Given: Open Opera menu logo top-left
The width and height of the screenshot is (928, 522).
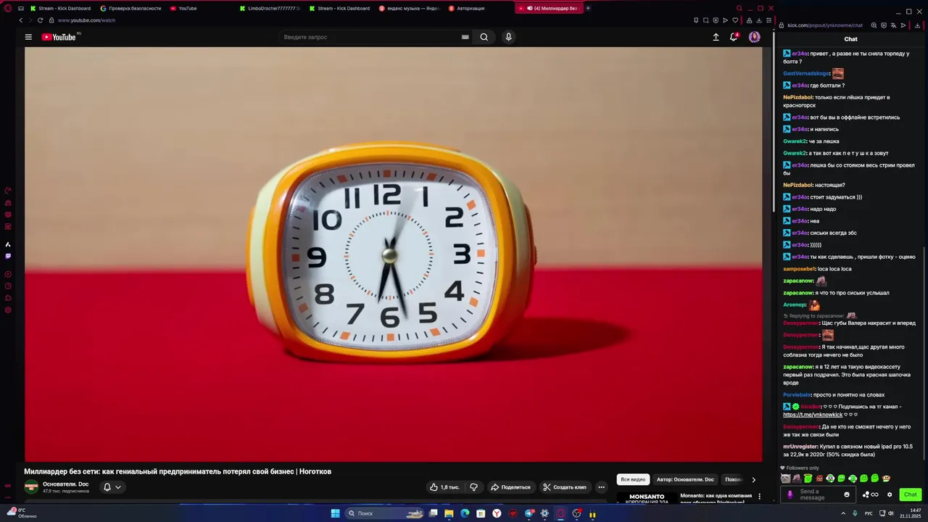Looking at the screenshot, I should coord(8,8).
